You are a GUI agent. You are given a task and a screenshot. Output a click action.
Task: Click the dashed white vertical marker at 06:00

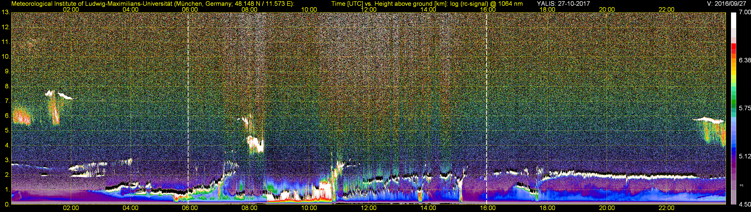pos(188,108)
